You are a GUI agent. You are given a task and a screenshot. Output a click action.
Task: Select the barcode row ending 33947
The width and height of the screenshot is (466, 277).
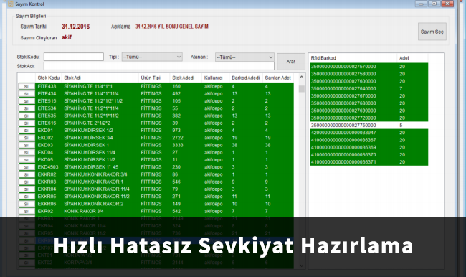click(368, 133)
